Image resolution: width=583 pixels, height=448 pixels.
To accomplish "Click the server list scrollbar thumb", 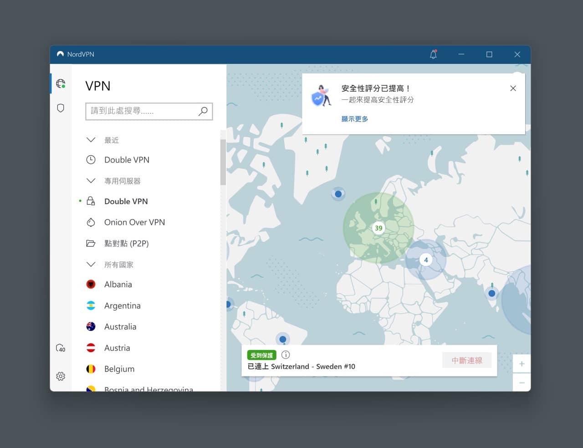I will pyautogui.click(x=223, y=162).
